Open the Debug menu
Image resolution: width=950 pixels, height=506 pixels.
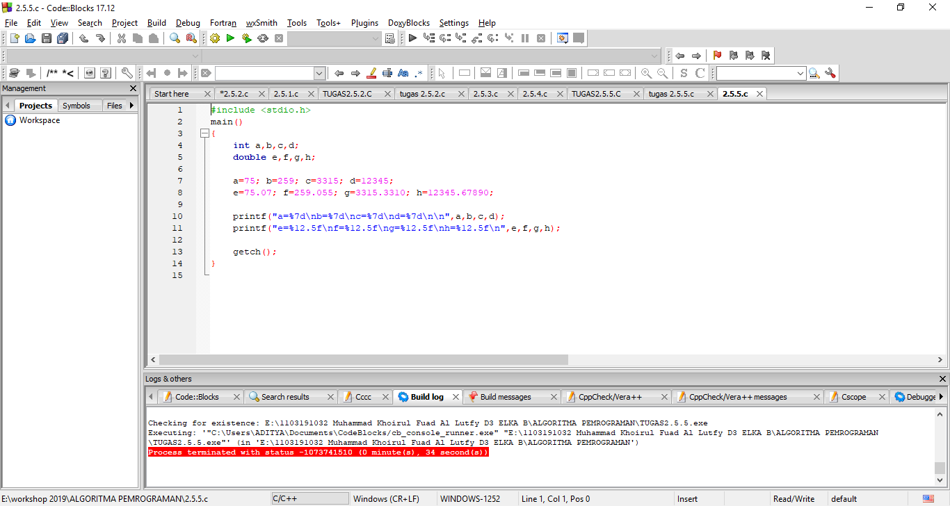coord(188,23)
